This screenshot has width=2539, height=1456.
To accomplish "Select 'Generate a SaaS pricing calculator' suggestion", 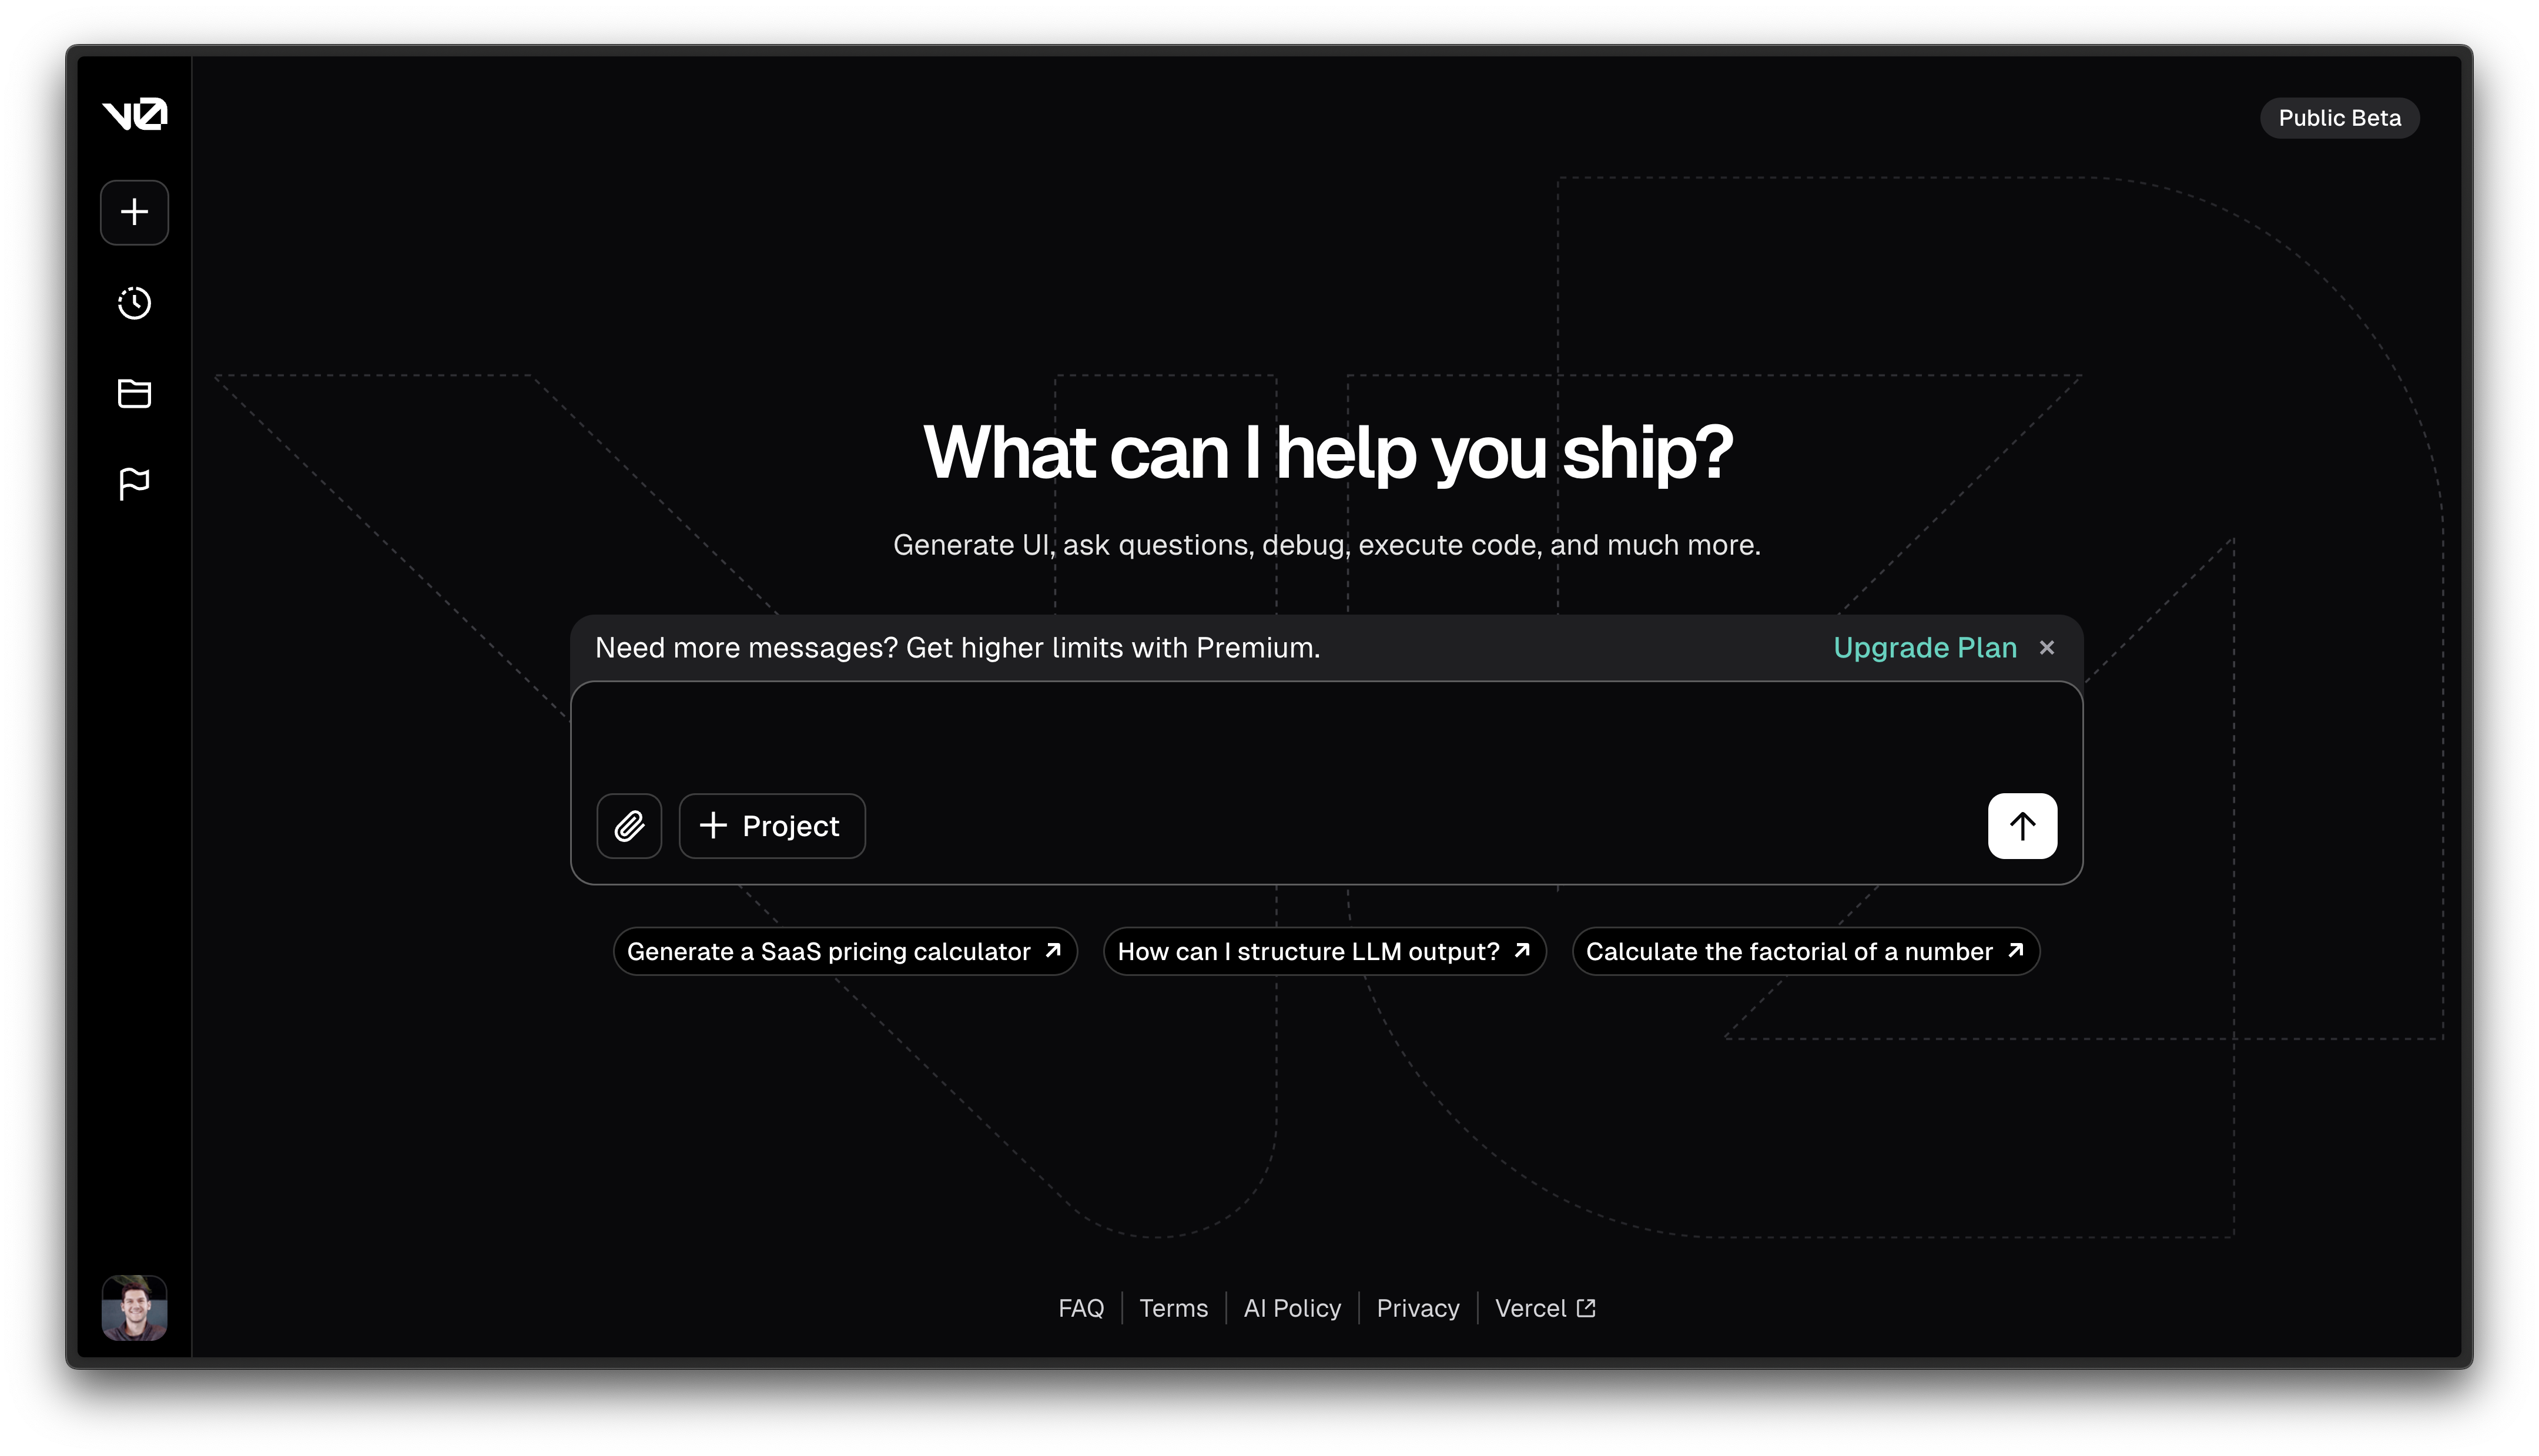I will 844,951.
